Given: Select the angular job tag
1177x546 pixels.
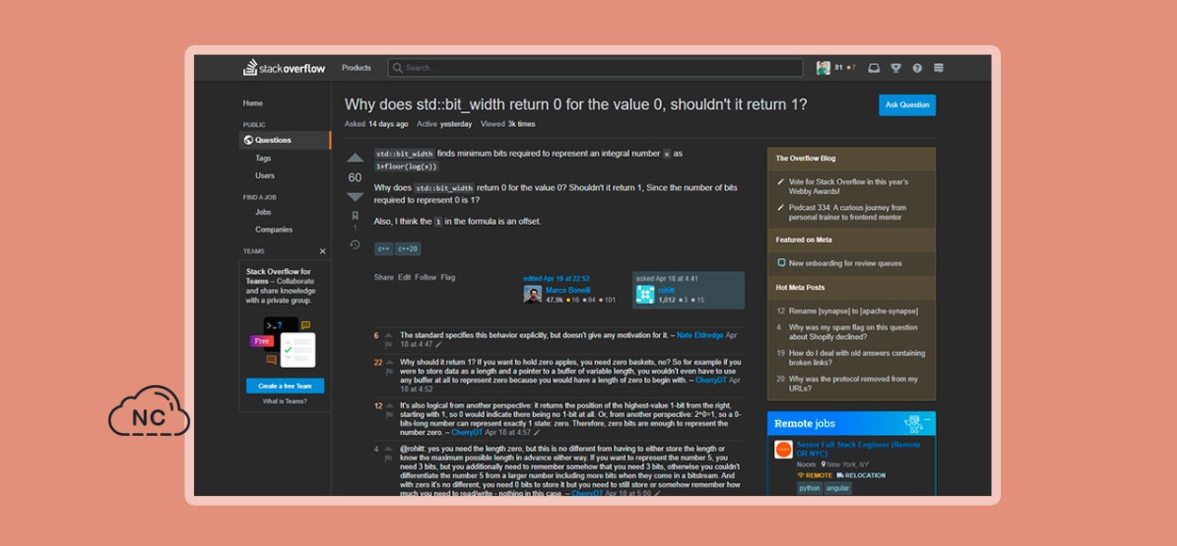Looking at the screenshot, I should (x=839, y=489).
